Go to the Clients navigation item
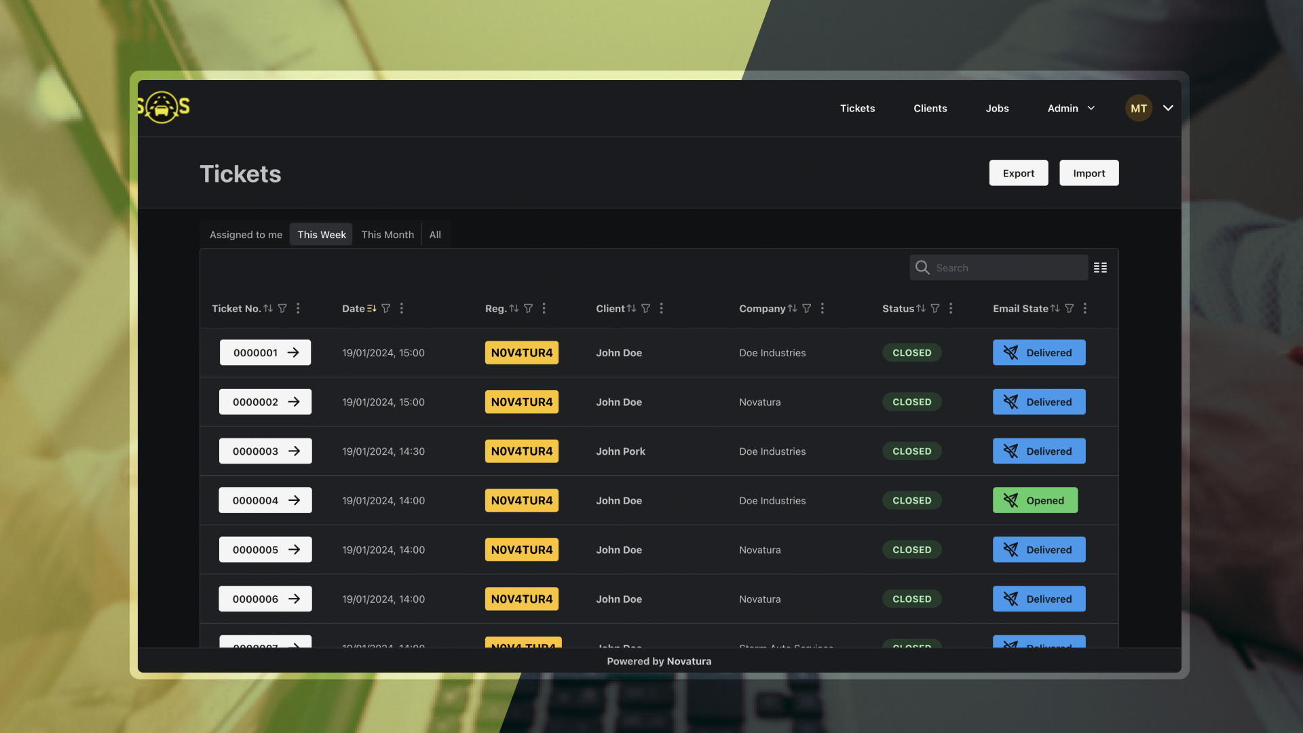Viewport: 1303px width, 733px height. coord(930,108)
